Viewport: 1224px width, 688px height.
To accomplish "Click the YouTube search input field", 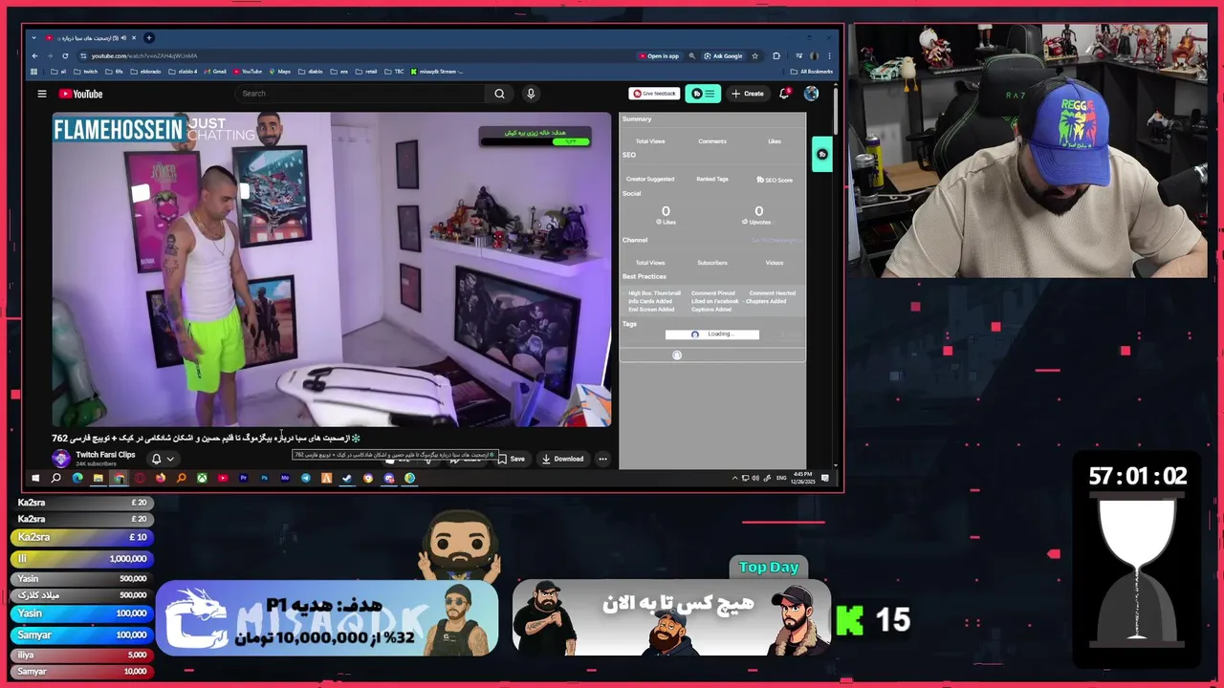I will pyautogui.click(x=361, y=94).
